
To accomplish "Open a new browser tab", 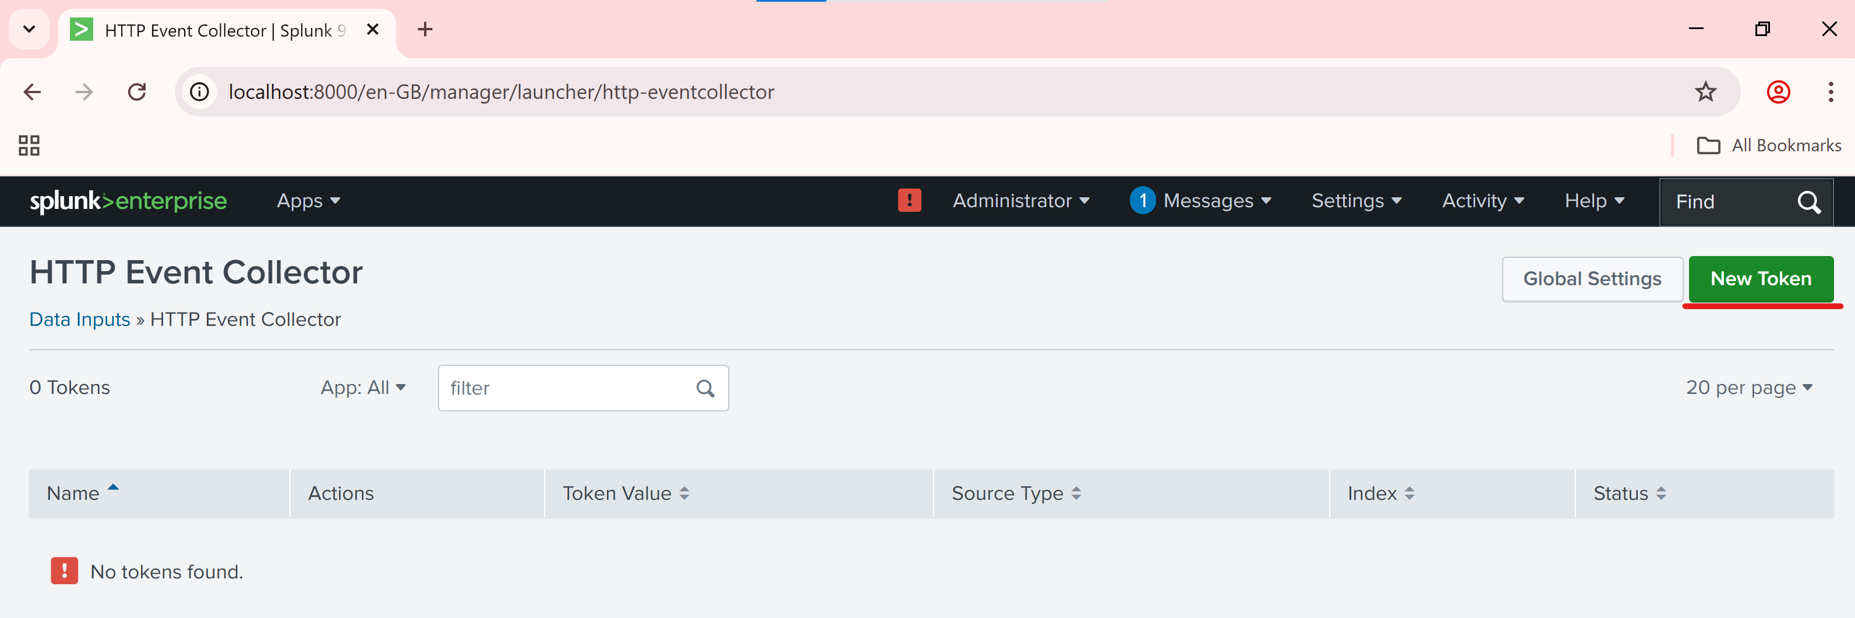I will [425, 30].
